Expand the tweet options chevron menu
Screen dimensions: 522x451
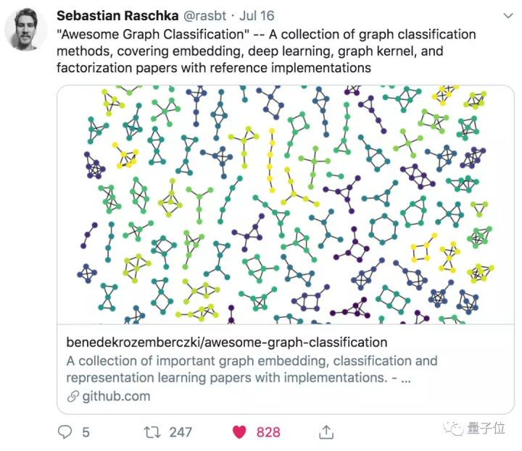(x=508, y=16)
